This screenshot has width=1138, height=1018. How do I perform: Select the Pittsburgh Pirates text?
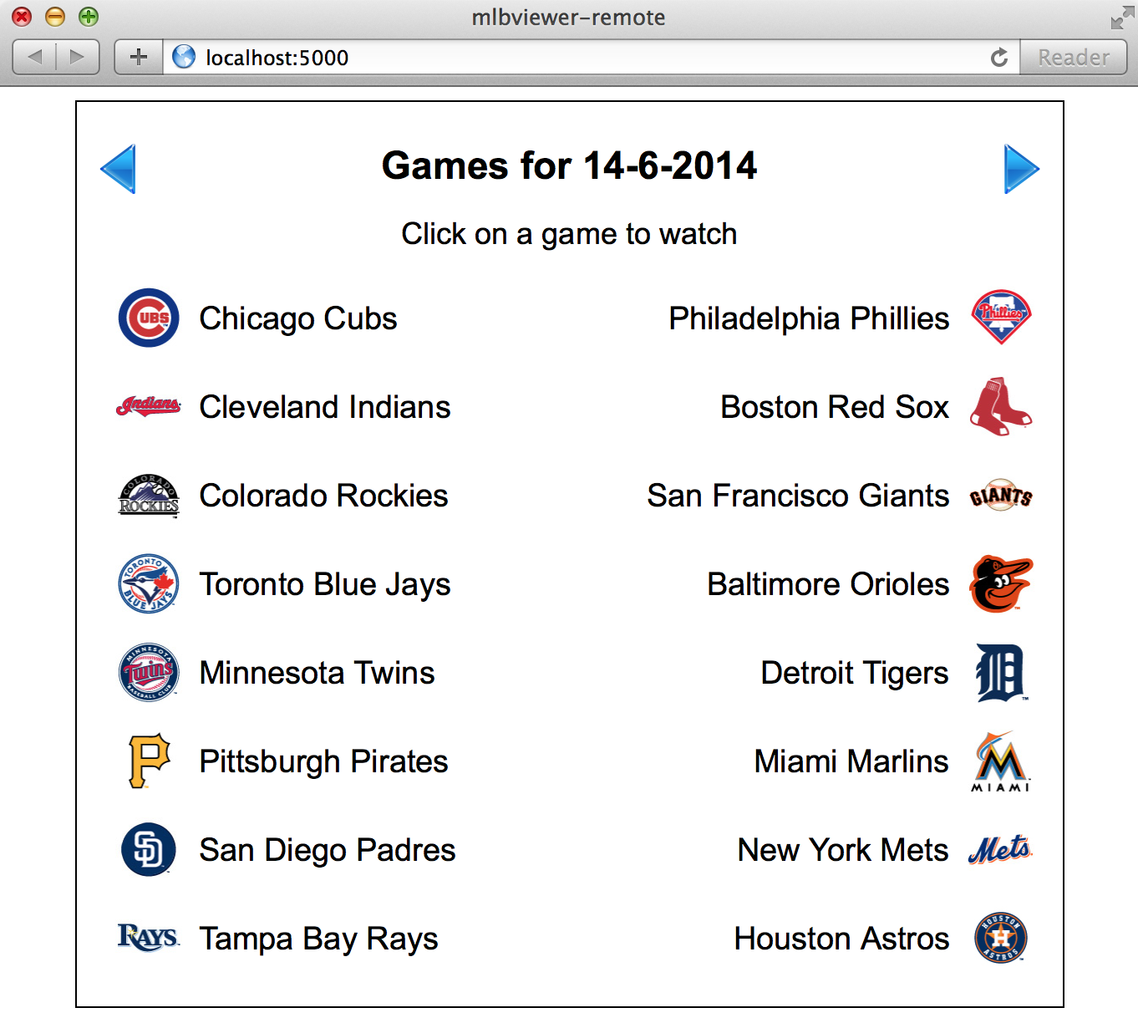[x=324, y=761]
